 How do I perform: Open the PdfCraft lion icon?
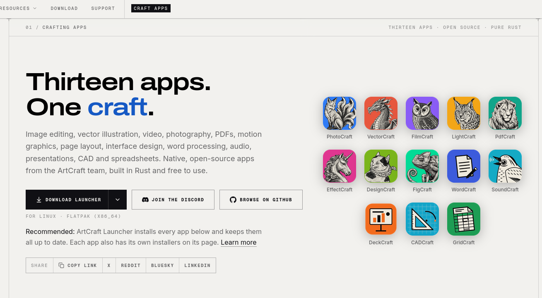[505, 113]
